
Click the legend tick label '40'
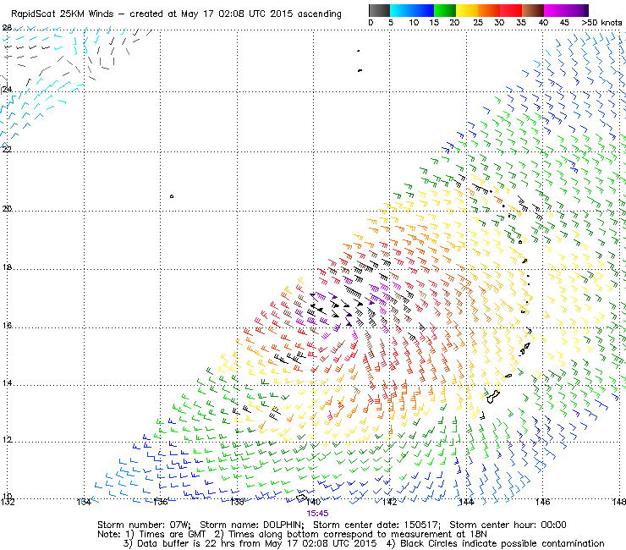tap(543, 23)
